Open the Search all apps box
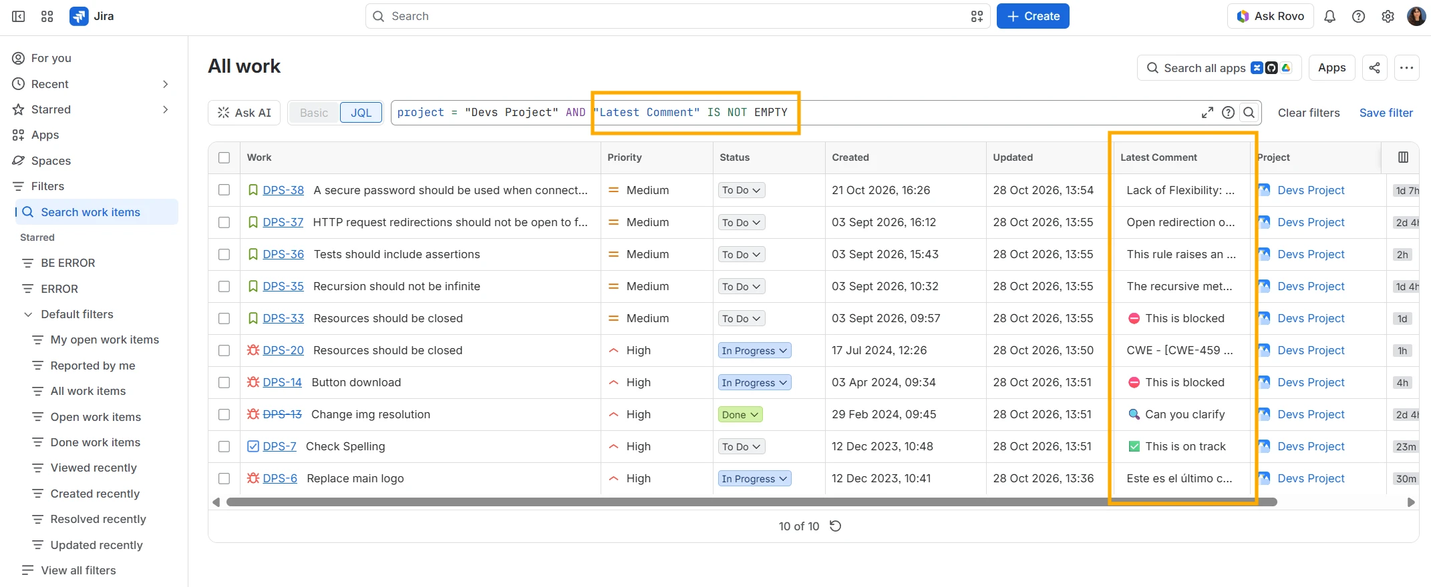Viewport: 1431px width, 587px height. (x=1219, y=67)
